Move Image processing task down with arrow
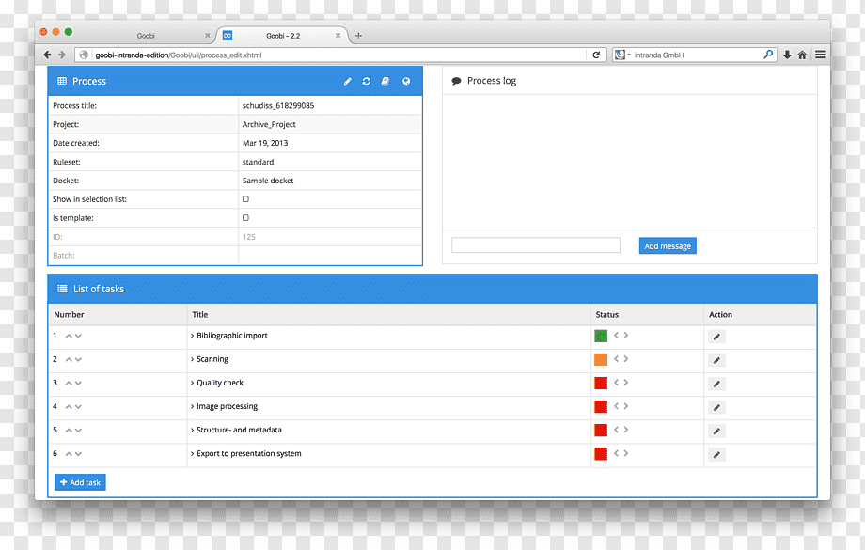 point(78,406)
